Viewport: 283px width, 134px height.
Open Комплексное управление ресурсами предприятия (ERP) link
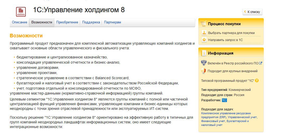click(x=226, y=115)
